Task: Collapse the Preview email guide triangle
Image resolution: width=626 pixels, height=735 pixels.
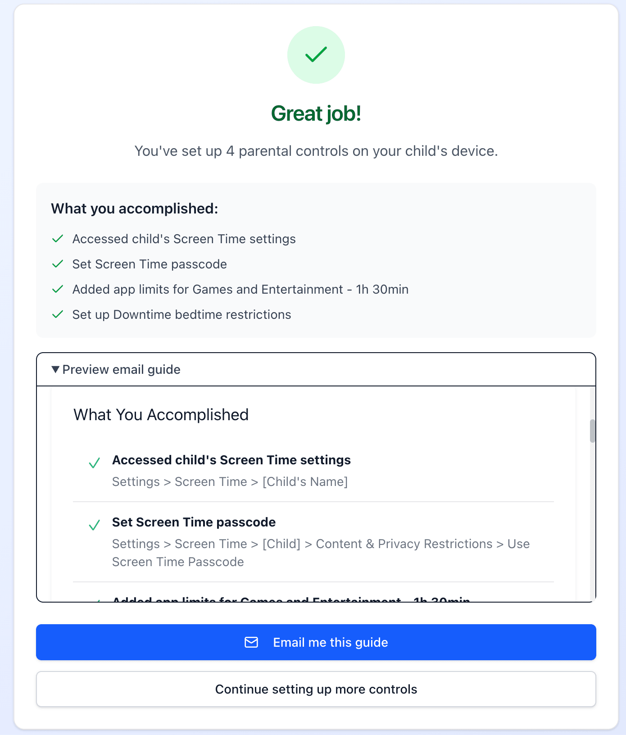Action: (x=55, y=369)
